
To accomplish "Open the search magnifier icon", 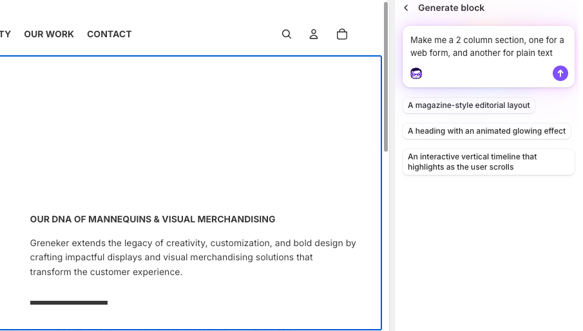I will (x=287, y=34).
